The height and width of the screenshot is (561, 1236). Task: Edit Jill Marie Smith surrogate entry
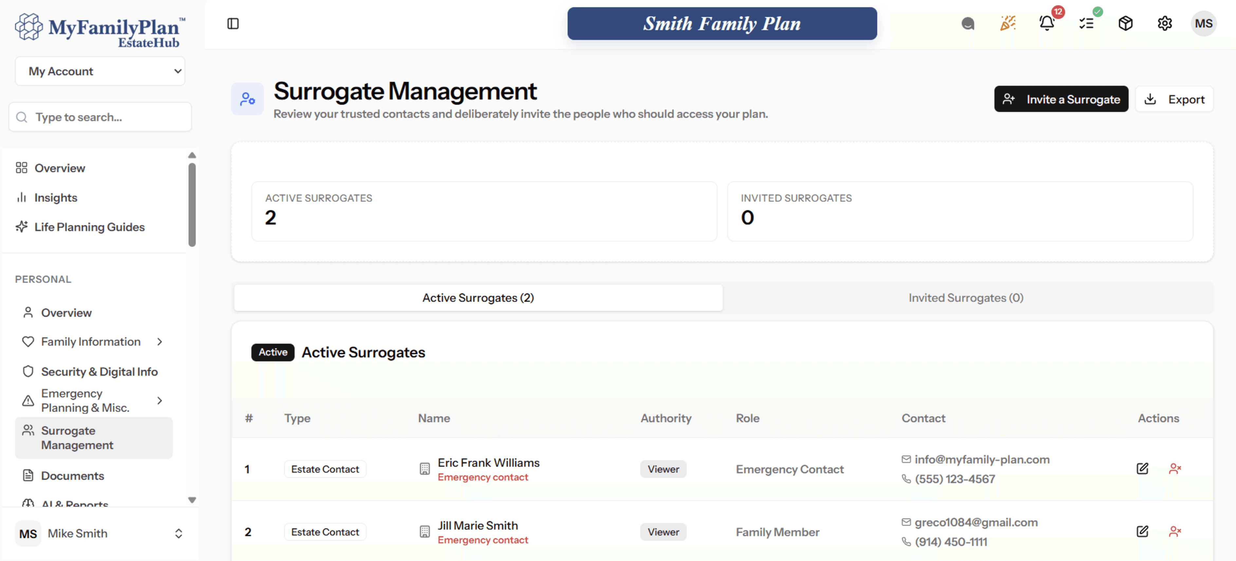point(1142,531)
